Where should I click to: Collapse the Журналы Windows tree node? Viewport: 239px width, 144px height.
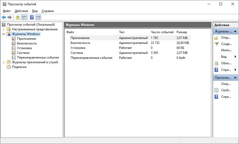tap(4, 34)
